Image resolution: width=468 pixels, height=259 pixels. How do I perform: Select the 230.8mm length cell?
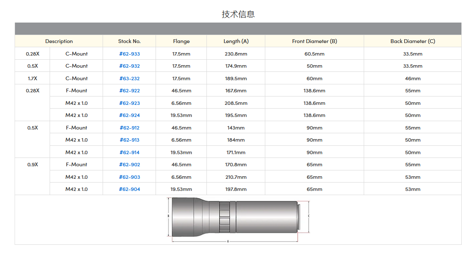tap(236, 54)
